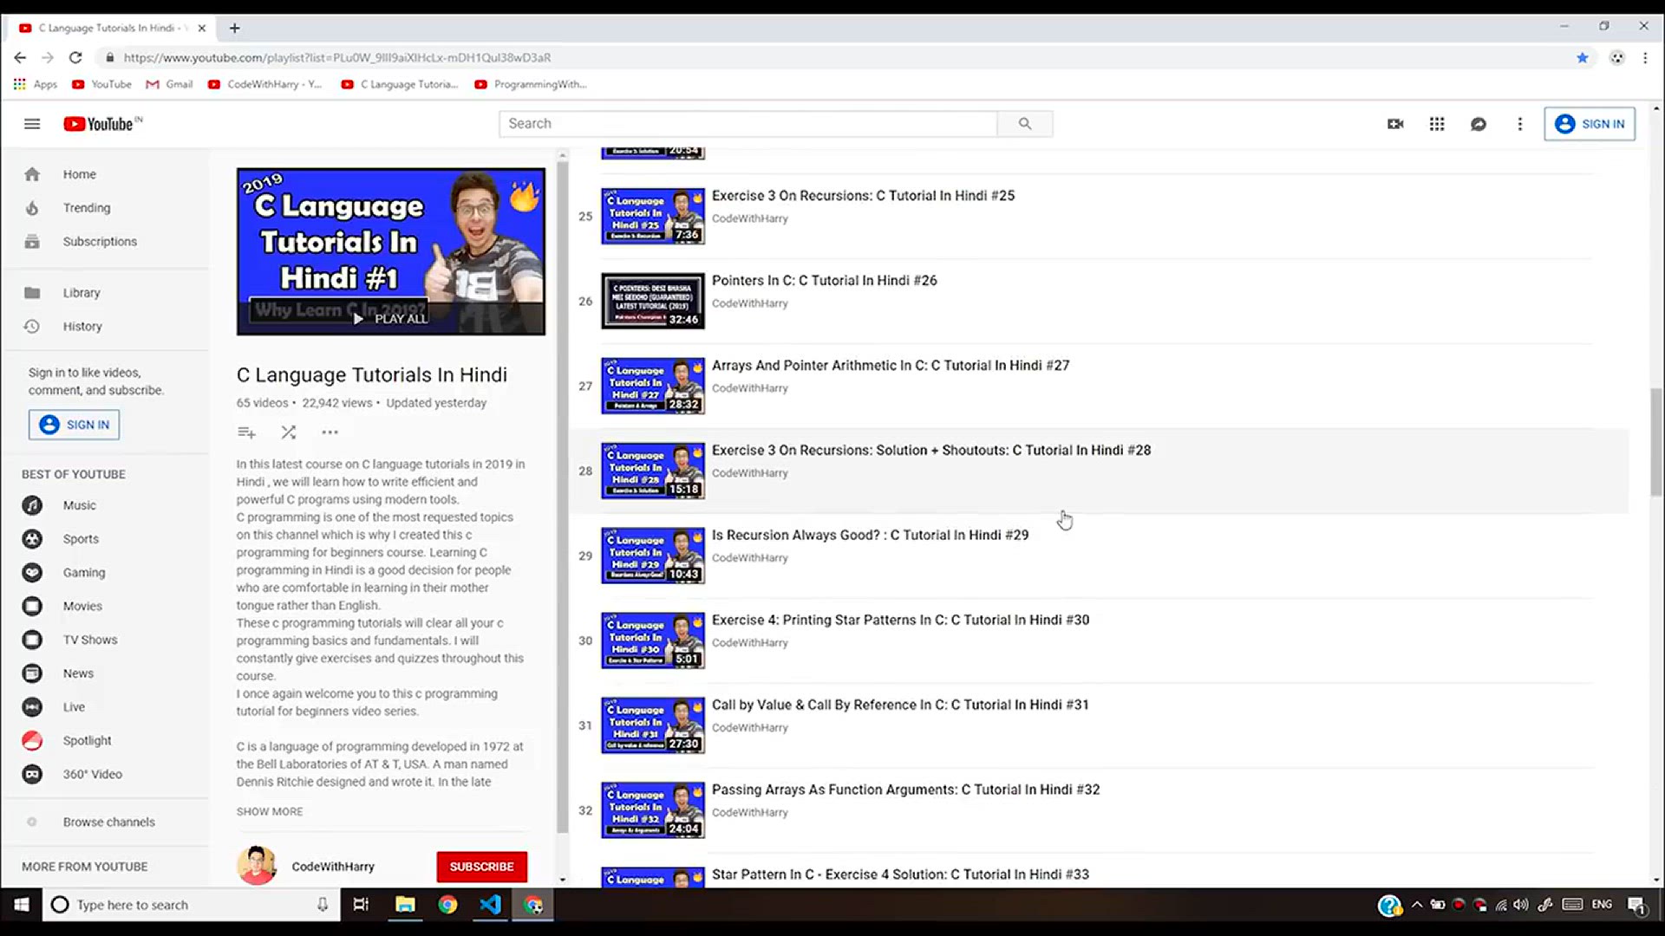Open the header three-dot settings menu
This screenshot has width=1665, height=936.
coord(1519,124)
